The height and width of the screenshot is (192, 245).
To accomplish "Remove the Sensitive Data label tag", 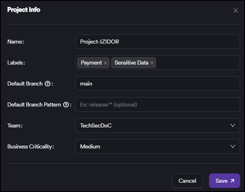I will [x=152, y=63].
